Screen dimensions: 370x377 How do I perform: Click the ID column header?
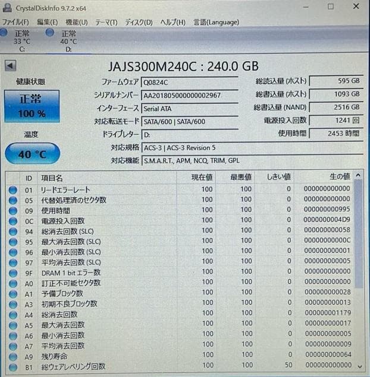click(x=29, y=178)
